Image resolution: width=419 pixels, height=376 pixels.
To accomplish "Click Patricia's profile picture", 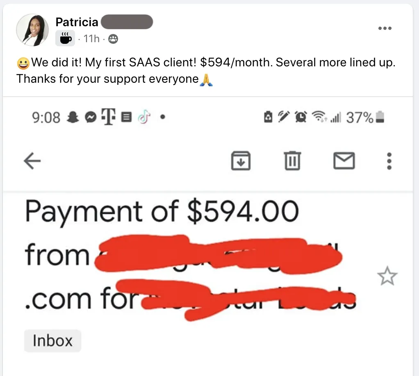I will [x=32, y=30].
